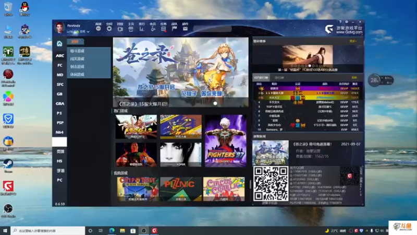
Task: Click the floating 28% monitor widget
Action: (x=381, y=80)
